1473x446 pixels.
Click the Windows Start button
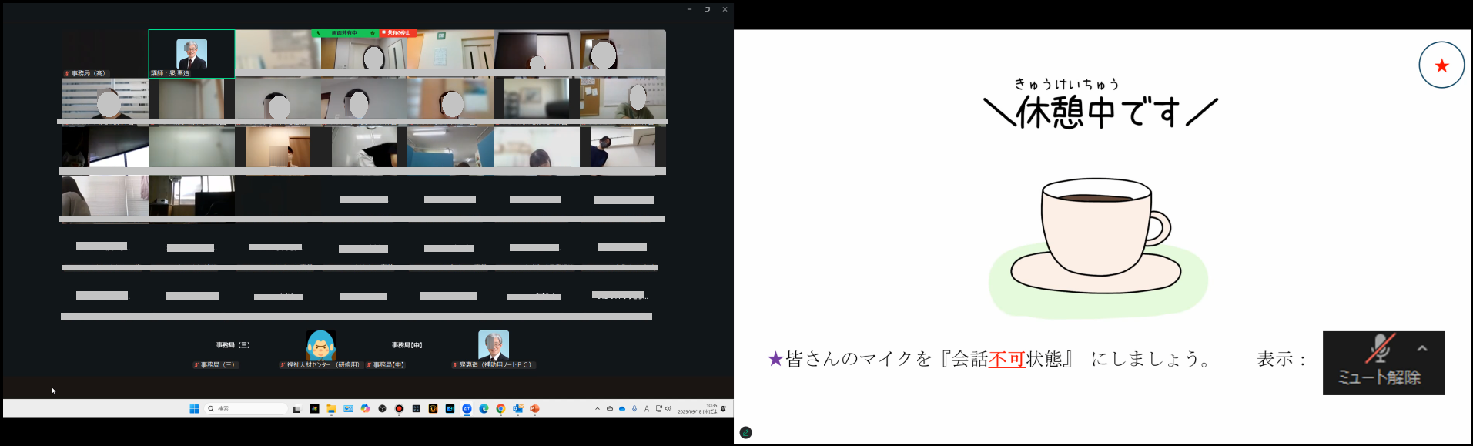194,409
